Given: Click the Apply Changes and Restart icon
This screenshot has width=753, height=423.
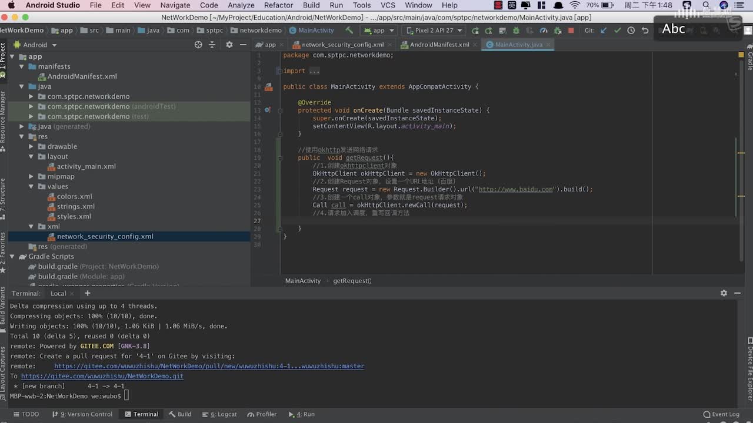Looking at the screenshot, I should click(x=475, y=30).
